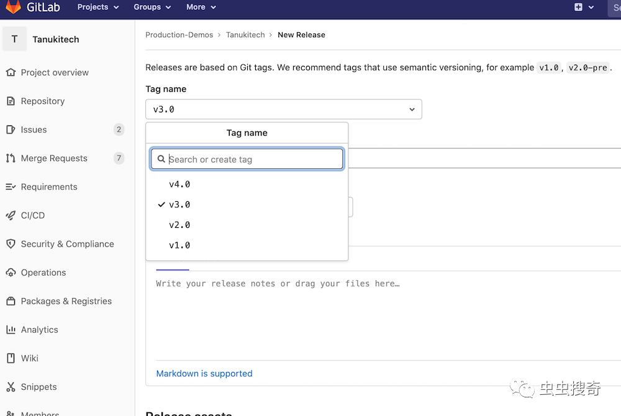Image resolution: width=621 pixels, height=416 pixels.
Task: Click the search magnifier icon in tag search
Action: click(x=161, y=159)
